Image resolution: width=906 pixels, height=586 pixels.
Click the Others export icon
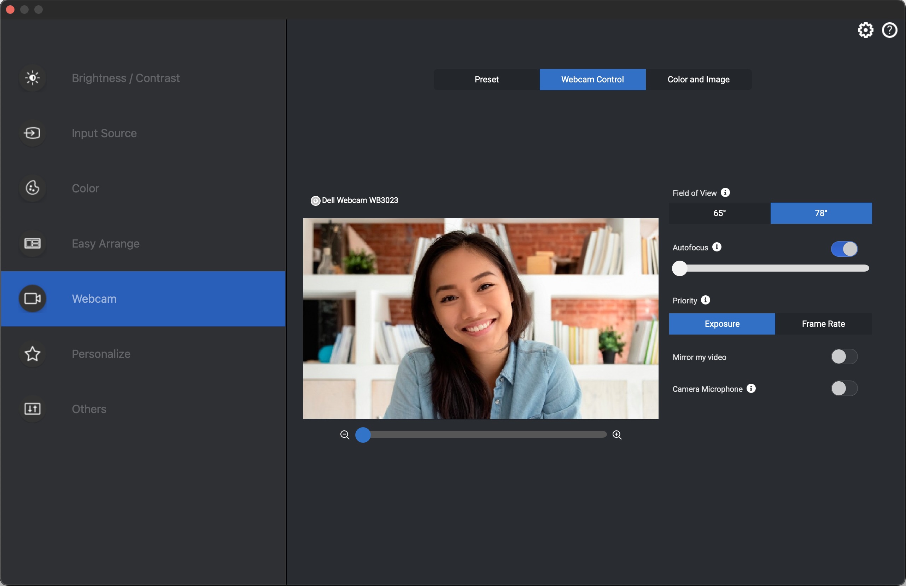(x=32, y=408)
